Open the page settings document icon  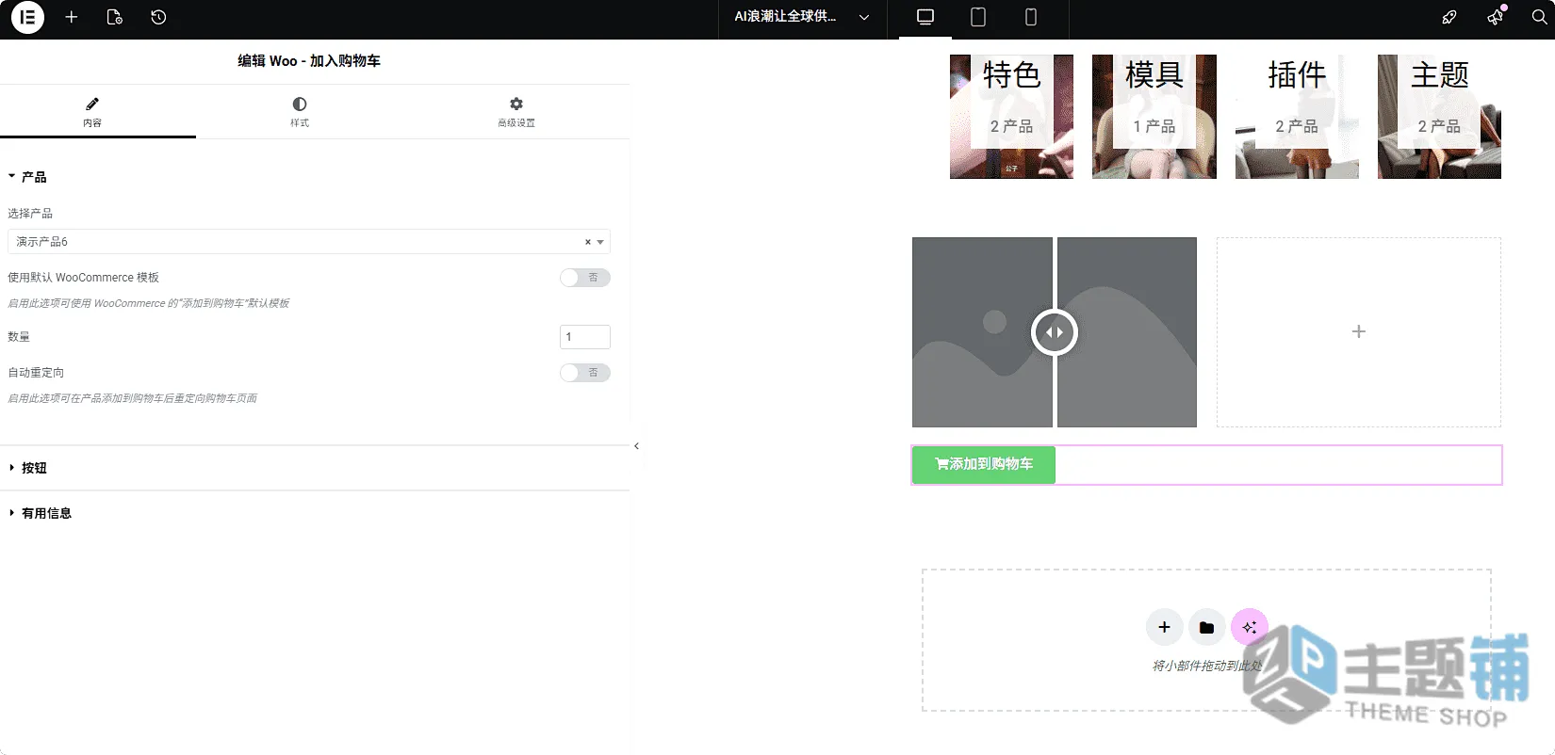(115, 17)
